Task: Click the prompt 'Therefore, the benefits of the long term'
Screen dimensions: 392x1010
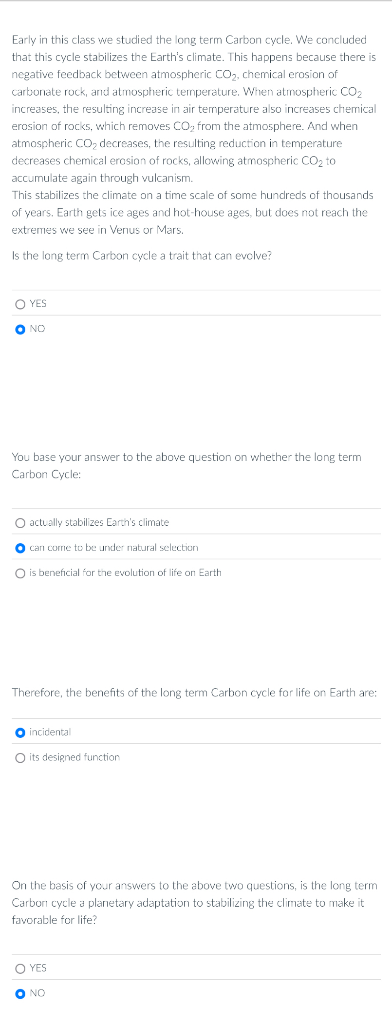Action: point(194,693)
